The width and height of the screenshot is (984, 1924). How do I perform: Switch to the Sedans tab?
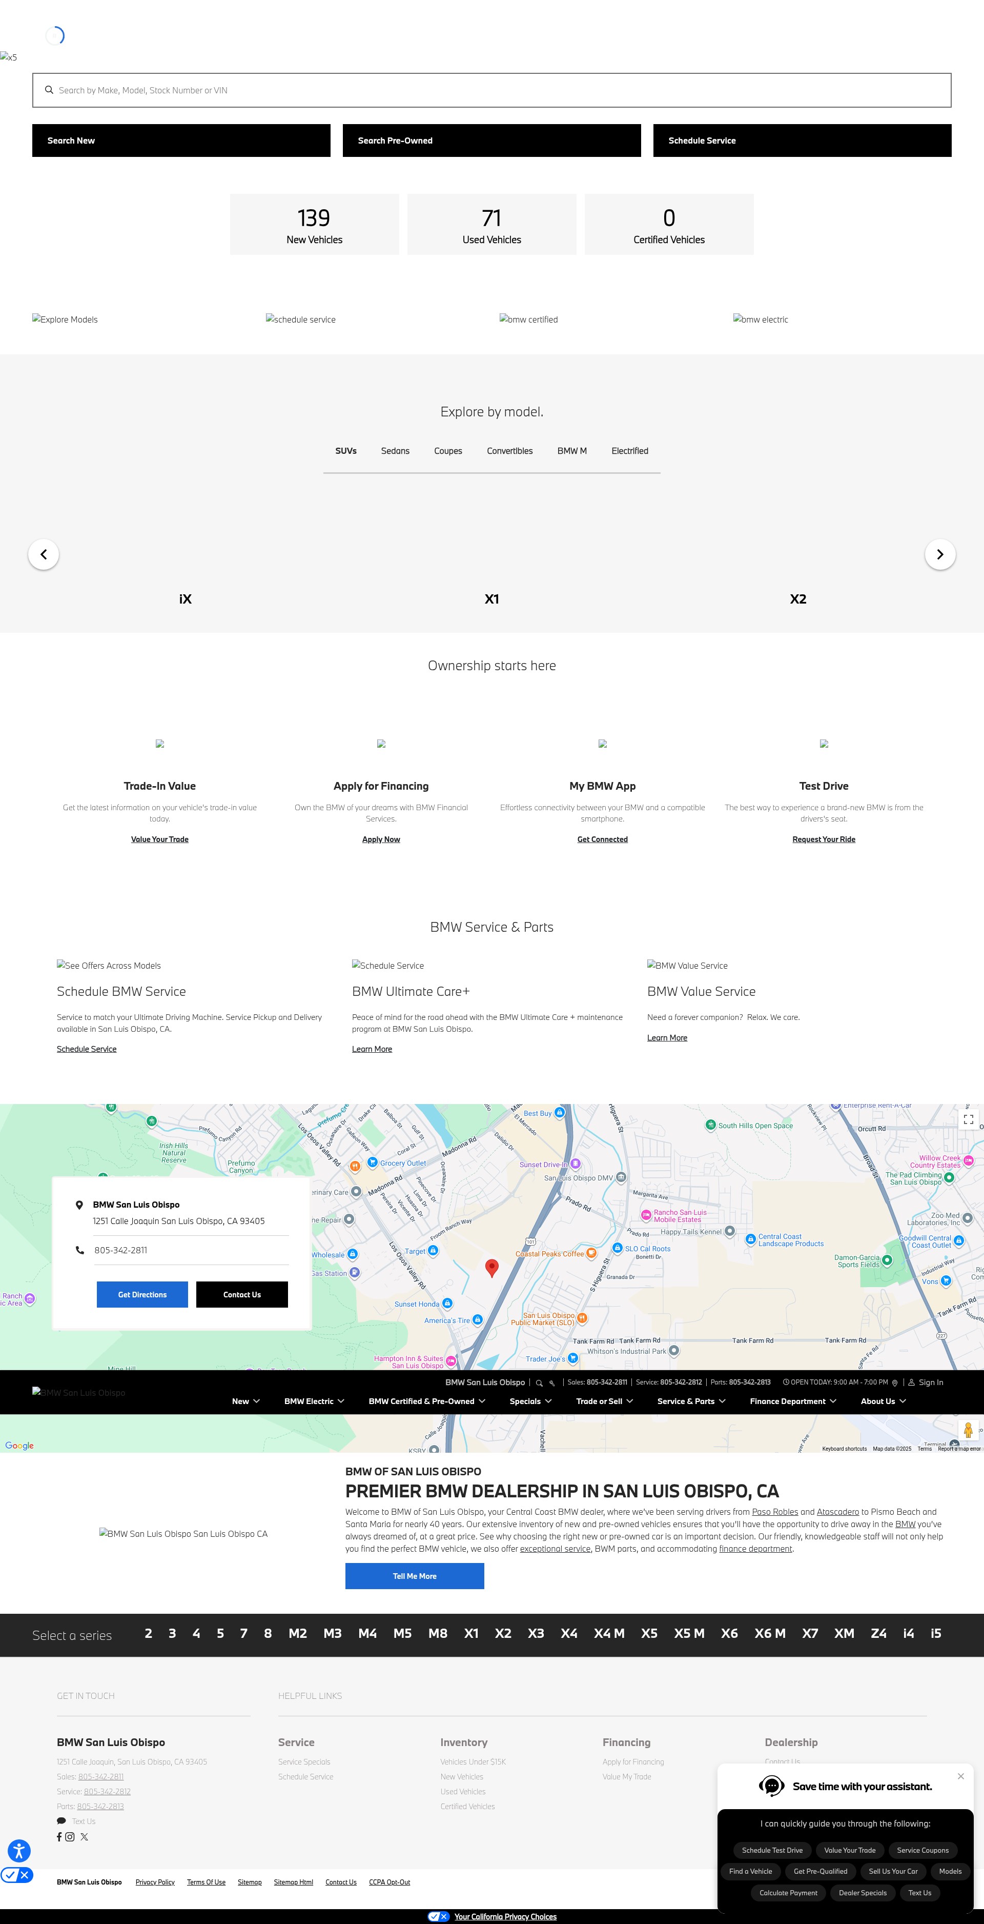395,451
